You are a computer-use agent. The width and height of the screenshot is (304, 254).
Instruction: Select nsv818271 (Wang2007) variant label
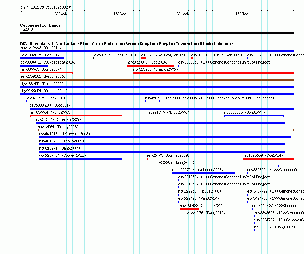pos(59,148)
